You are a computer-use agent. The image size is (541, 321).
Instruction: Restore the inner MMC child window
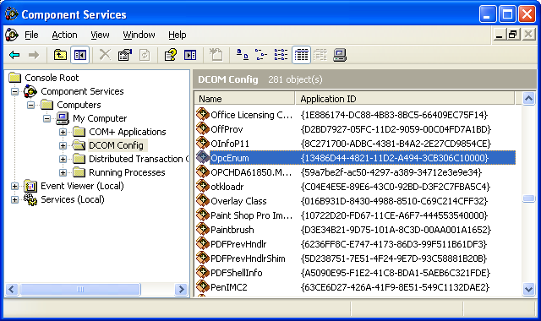point(513,35)
